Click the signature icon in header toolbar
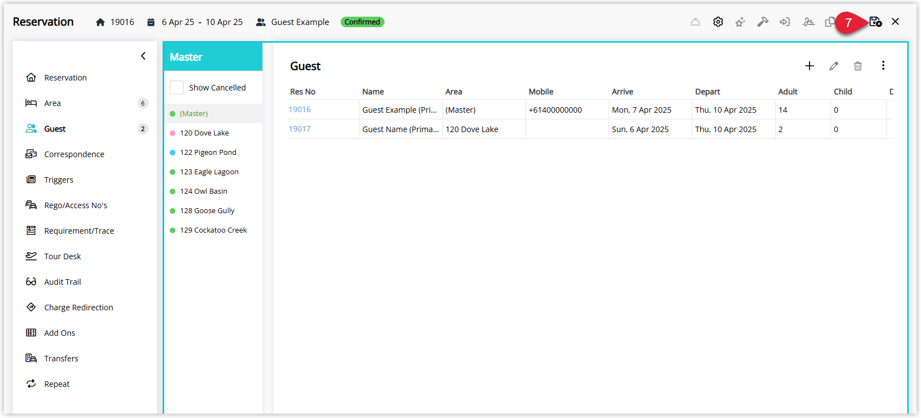Viewport: 921px width, 418px height. (808, 22)
